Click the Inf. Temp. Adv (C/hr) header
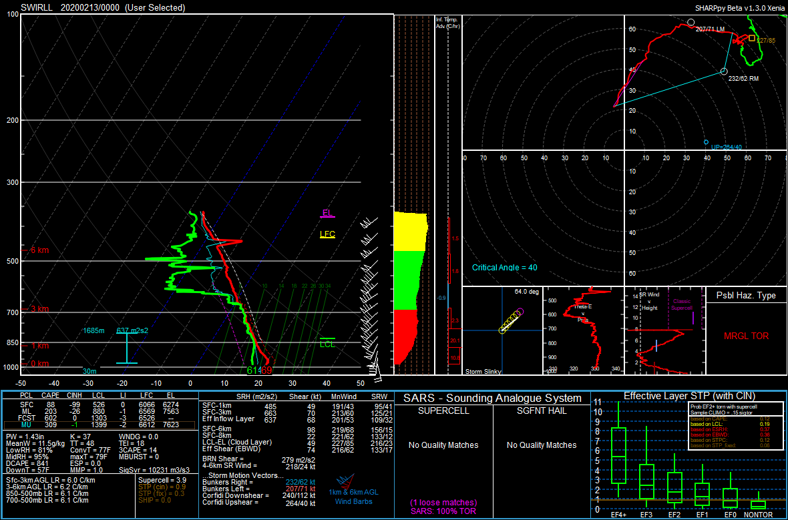788x520 pixels. click(448, 23)
